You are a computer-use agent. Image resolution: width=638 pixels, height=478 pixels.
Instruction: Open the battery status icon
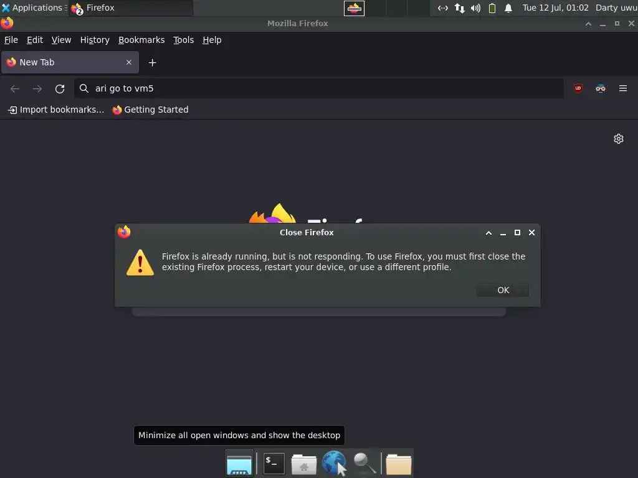(x=492, y=8)
